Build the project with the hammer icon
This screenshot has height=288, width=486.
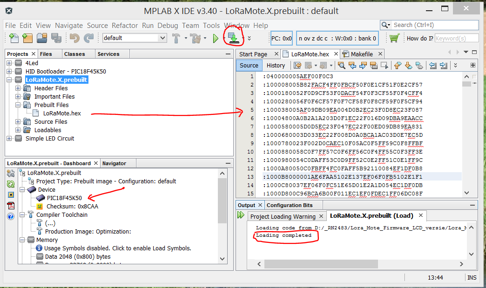coord(176,38)
